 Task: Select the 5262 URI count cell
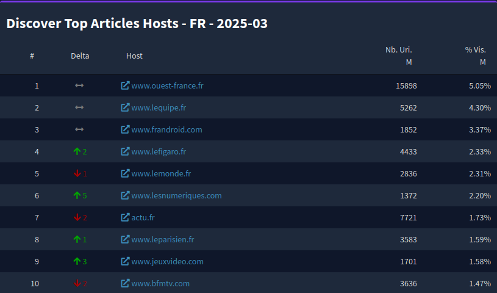click(x=408, y=107)
